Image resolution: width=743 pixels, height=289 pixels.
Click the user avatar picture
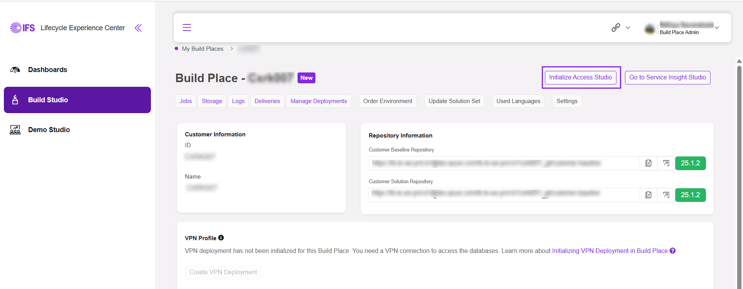click(x=650, y=28)
